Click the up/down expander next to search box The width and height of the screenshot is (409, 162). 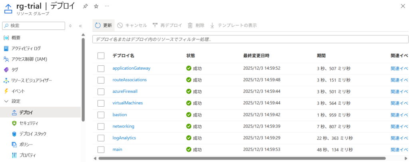[x=71, y=26]
